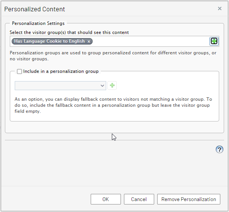This screenshot has height=212, width=229.
Task: Enable the Include in a personalization group checkbox
Action: (20, 71)
